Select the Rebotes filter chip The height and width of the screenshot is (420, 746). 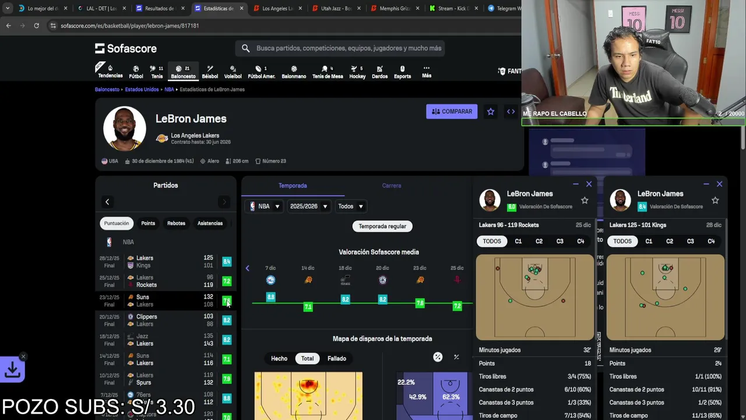[x=176, y=223]
